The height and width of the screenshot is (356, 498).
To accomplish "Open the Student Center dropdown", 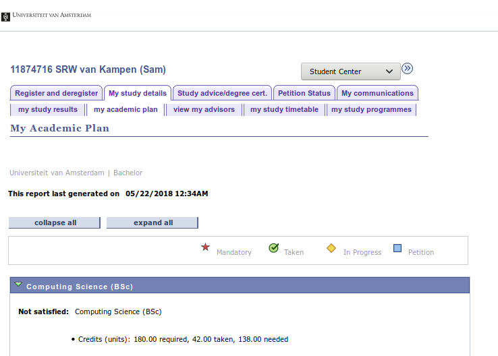I will (350, 71).
